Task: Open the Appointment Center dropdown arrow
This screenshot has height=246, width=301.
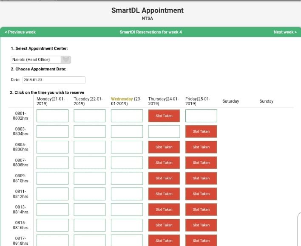Action: (66, 59)
